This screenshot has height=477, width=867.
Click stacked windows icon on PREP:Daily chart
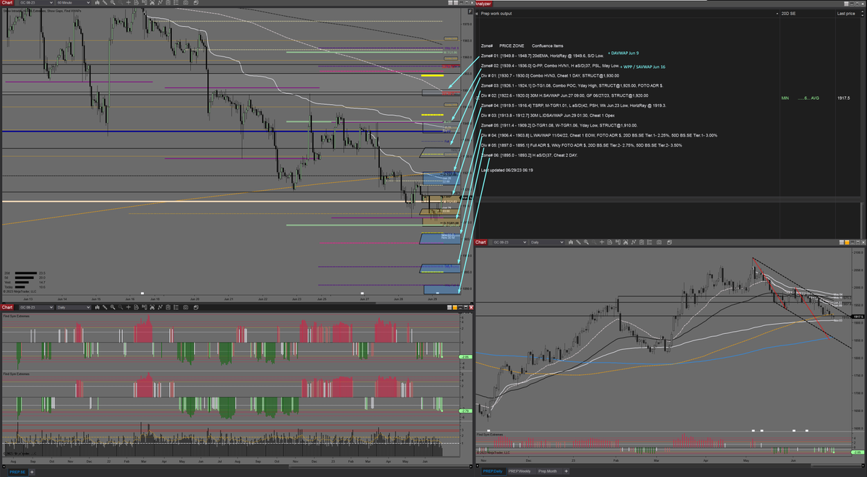point(670,242)
